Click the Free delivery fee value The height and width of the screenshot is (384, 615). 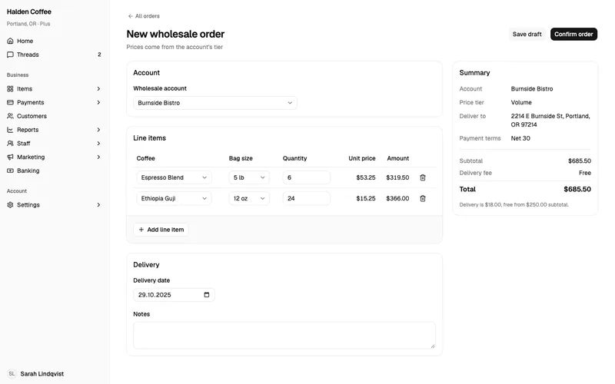click(x=585, y=173)
